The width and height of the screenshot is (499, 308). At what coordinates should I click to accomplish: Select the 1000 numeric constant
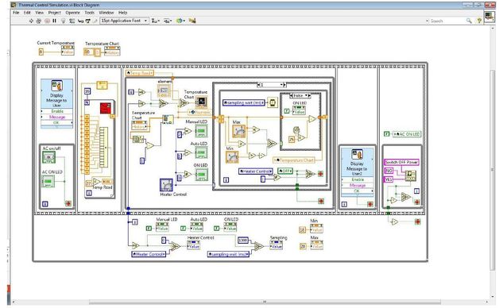pyautogui.click(x=243, y=241)
